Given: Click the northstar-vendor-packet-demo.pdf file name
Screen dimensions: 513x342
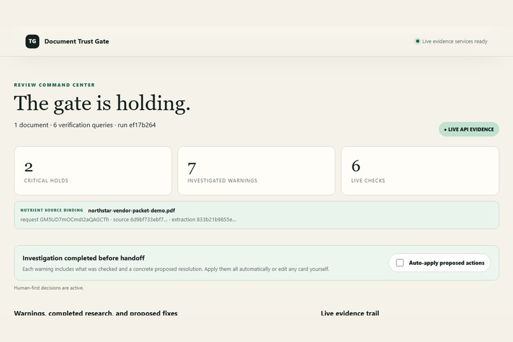Looking at the screenshot, I should click(x=132, y=210).
